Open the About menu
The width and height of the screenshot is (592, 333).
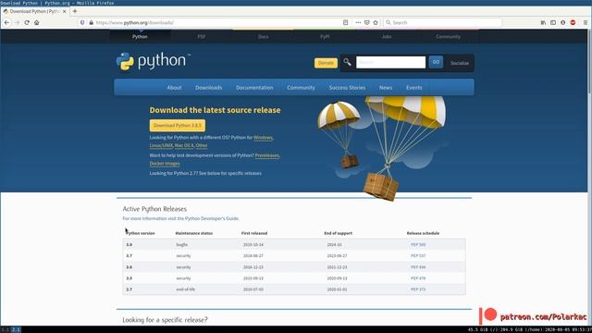pyautogui.click(x=174, y=88)
